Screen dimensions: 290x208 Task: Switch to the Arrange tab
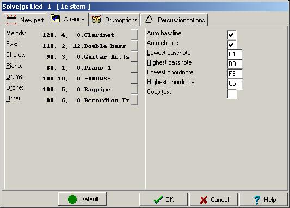pyautogui.click(x=67, y=19)
